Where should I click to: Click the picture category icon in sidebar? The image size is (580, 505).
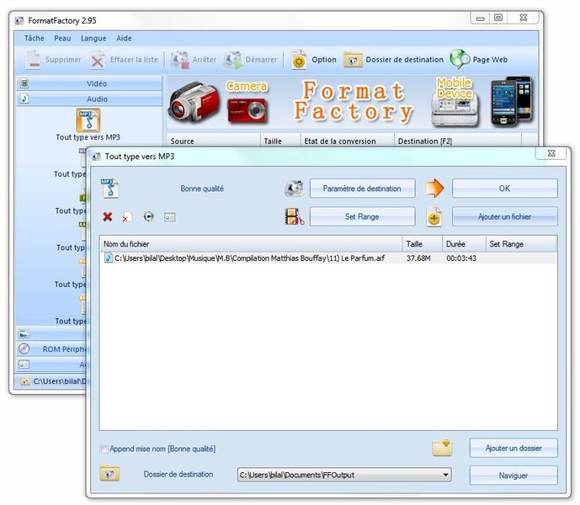tap(24, 333)
